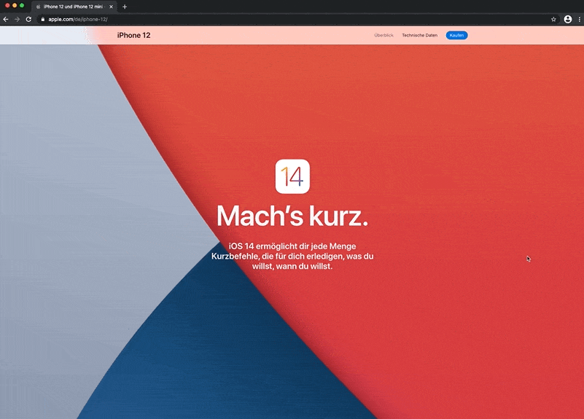Open the Überblick nav link

click(384, 36)
